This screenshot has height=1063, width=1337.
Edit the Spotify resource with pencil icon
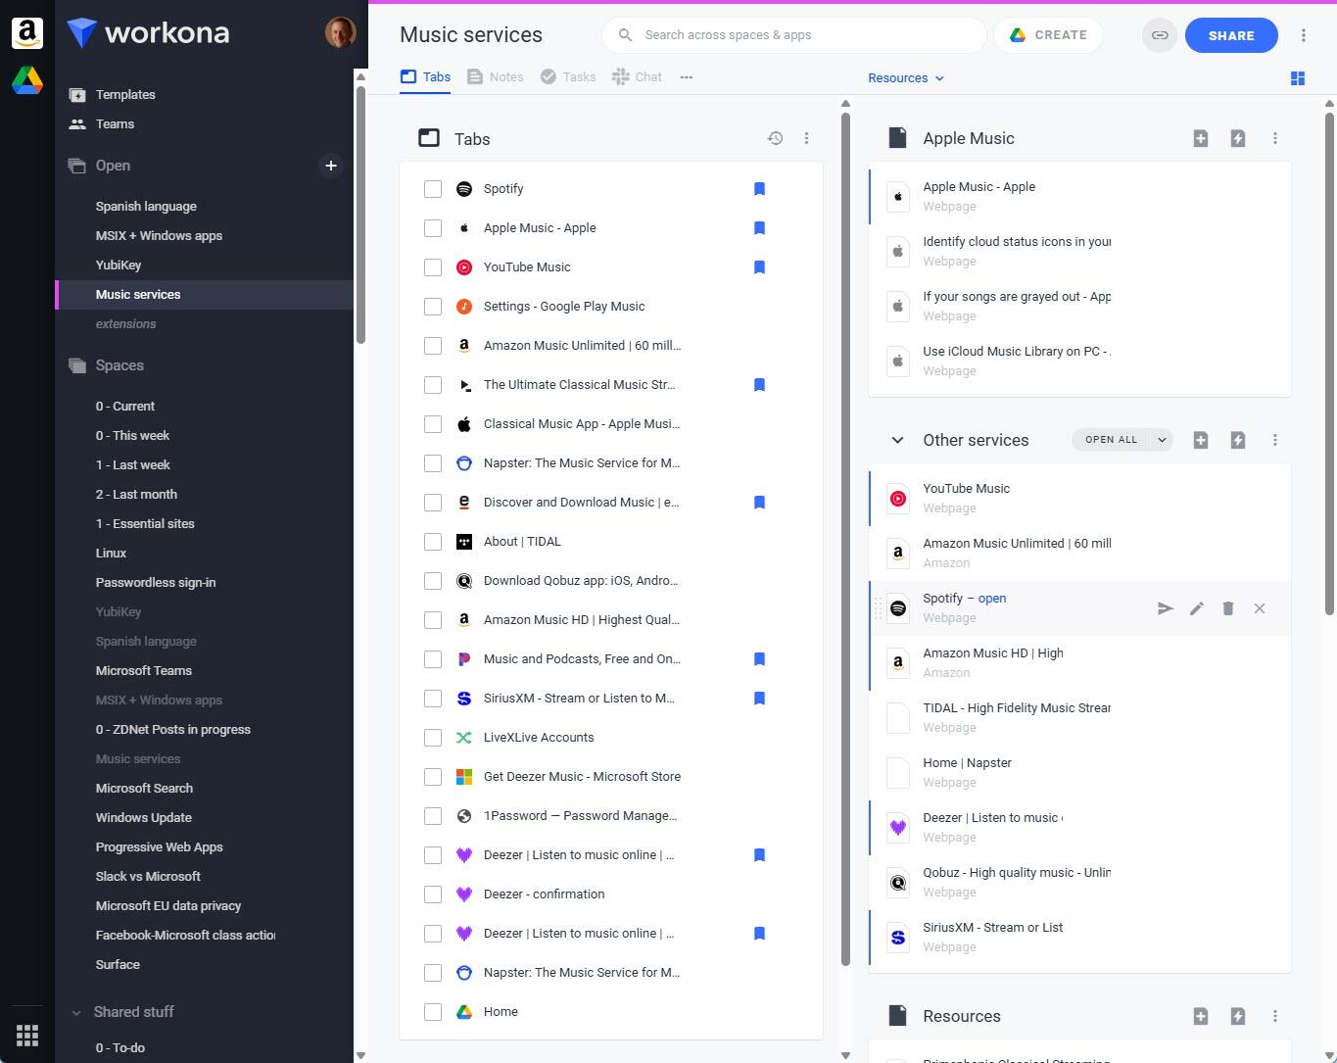click(1196, 608)
